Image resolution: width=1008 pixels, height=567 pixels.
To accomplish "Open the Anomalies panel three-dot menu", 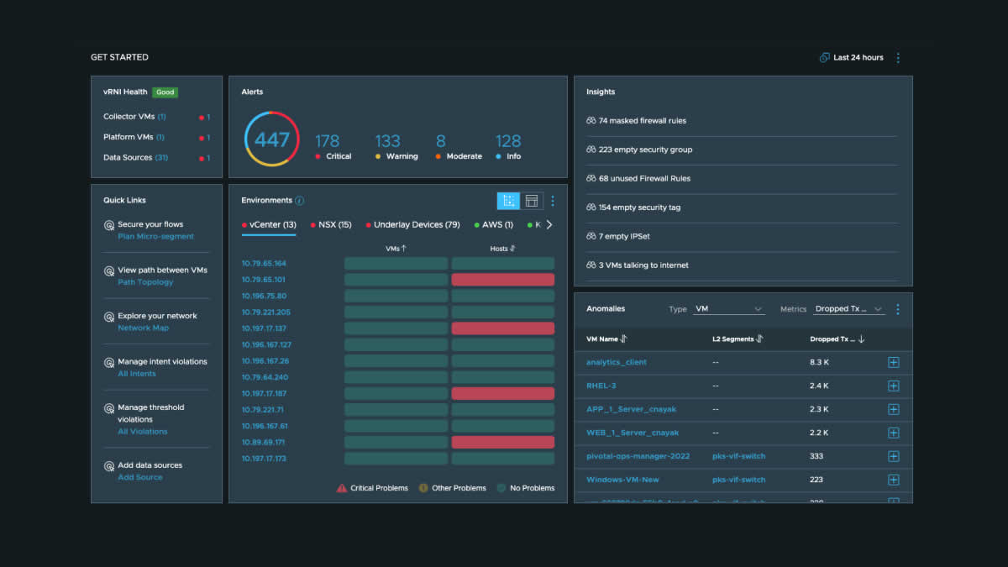I will click(897, 309).
